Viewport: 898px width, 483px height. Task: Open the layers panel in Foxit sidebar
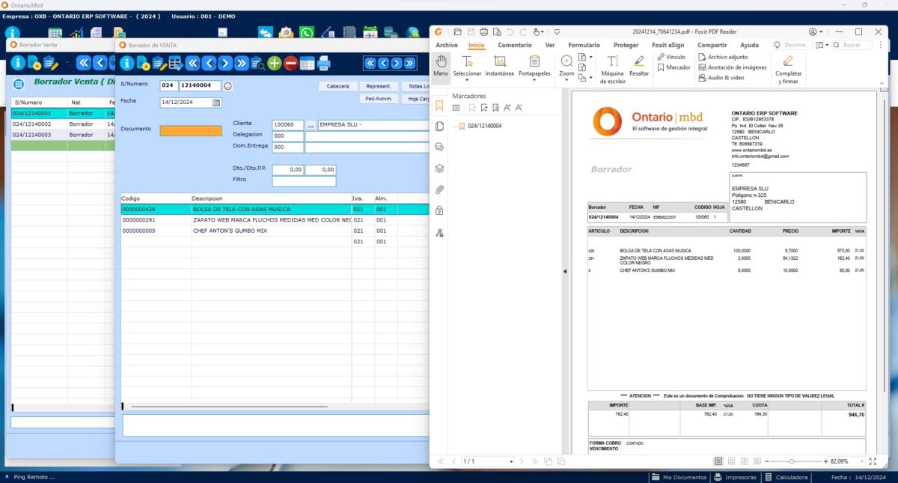[x=439, y=168]
